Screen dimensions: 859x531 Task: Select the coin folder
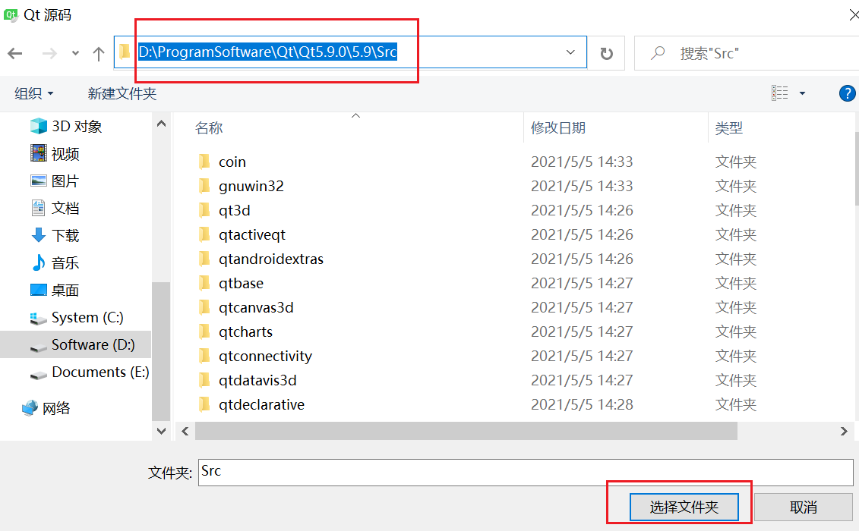pos(232,162)
